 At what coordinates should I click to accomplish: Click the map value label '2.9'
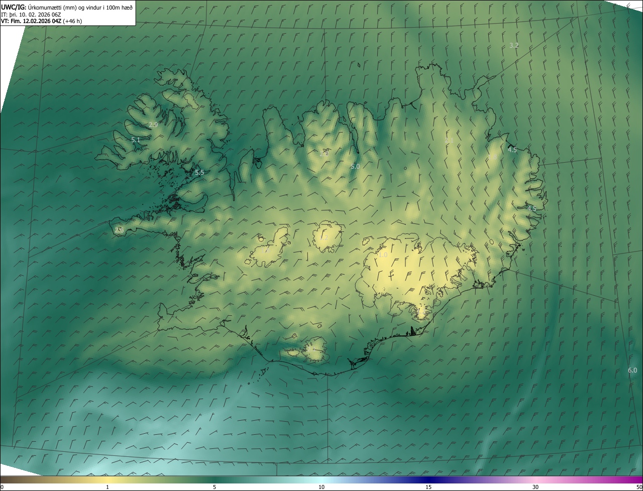click(153, 125)
